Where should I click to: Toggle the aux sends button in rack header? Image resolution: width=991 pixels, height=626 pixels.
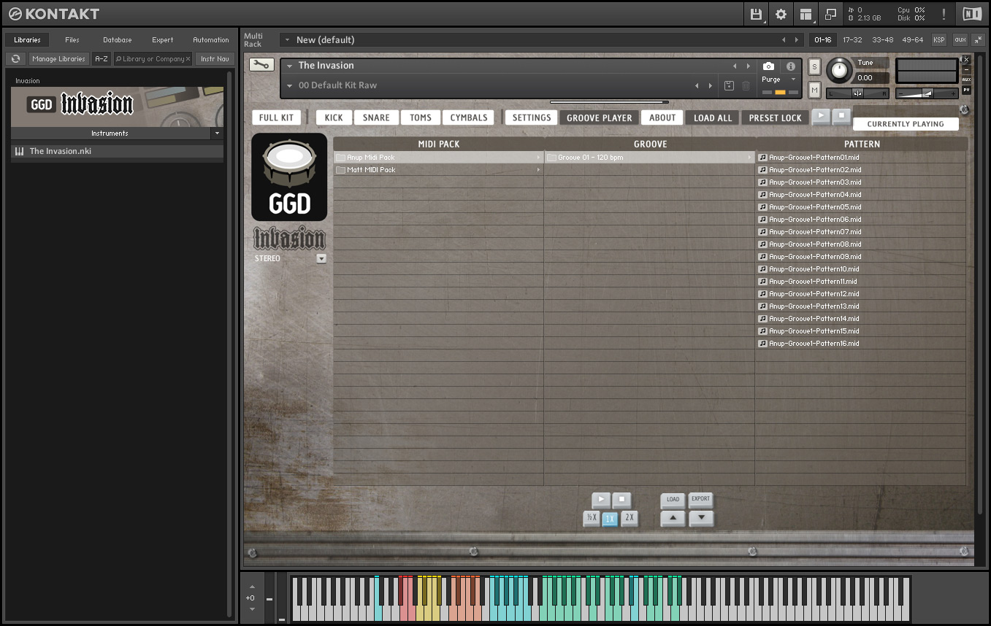tap(960, 39)
